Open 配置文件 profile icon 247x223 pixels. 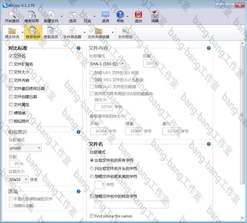(51, 17)
